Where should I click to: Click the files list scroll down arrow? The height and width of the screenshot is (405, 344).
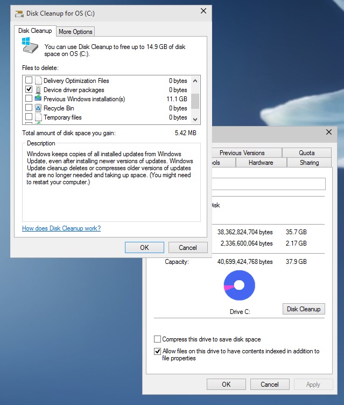[195, 120]
